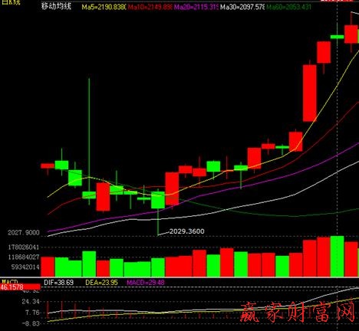
Task: Click the purple Ma20=2115.319 indicator label
Action: [x=196, y=7]
